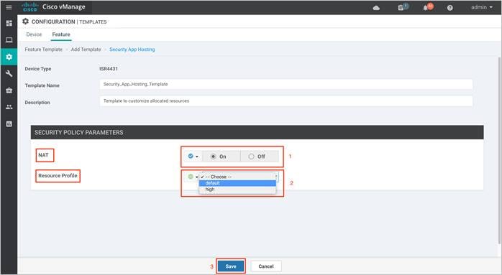
Task: Select the Configuration gear in sidebar
Action: point(9,57)
